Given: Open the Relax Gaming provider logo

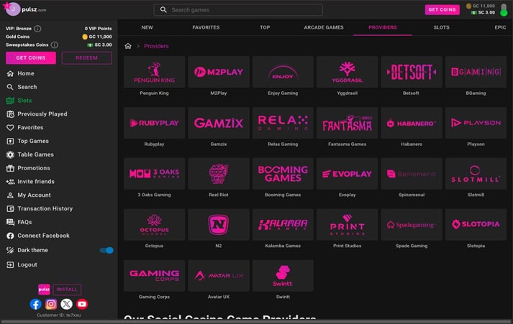Looking at the screenshot, I should 283,123.
